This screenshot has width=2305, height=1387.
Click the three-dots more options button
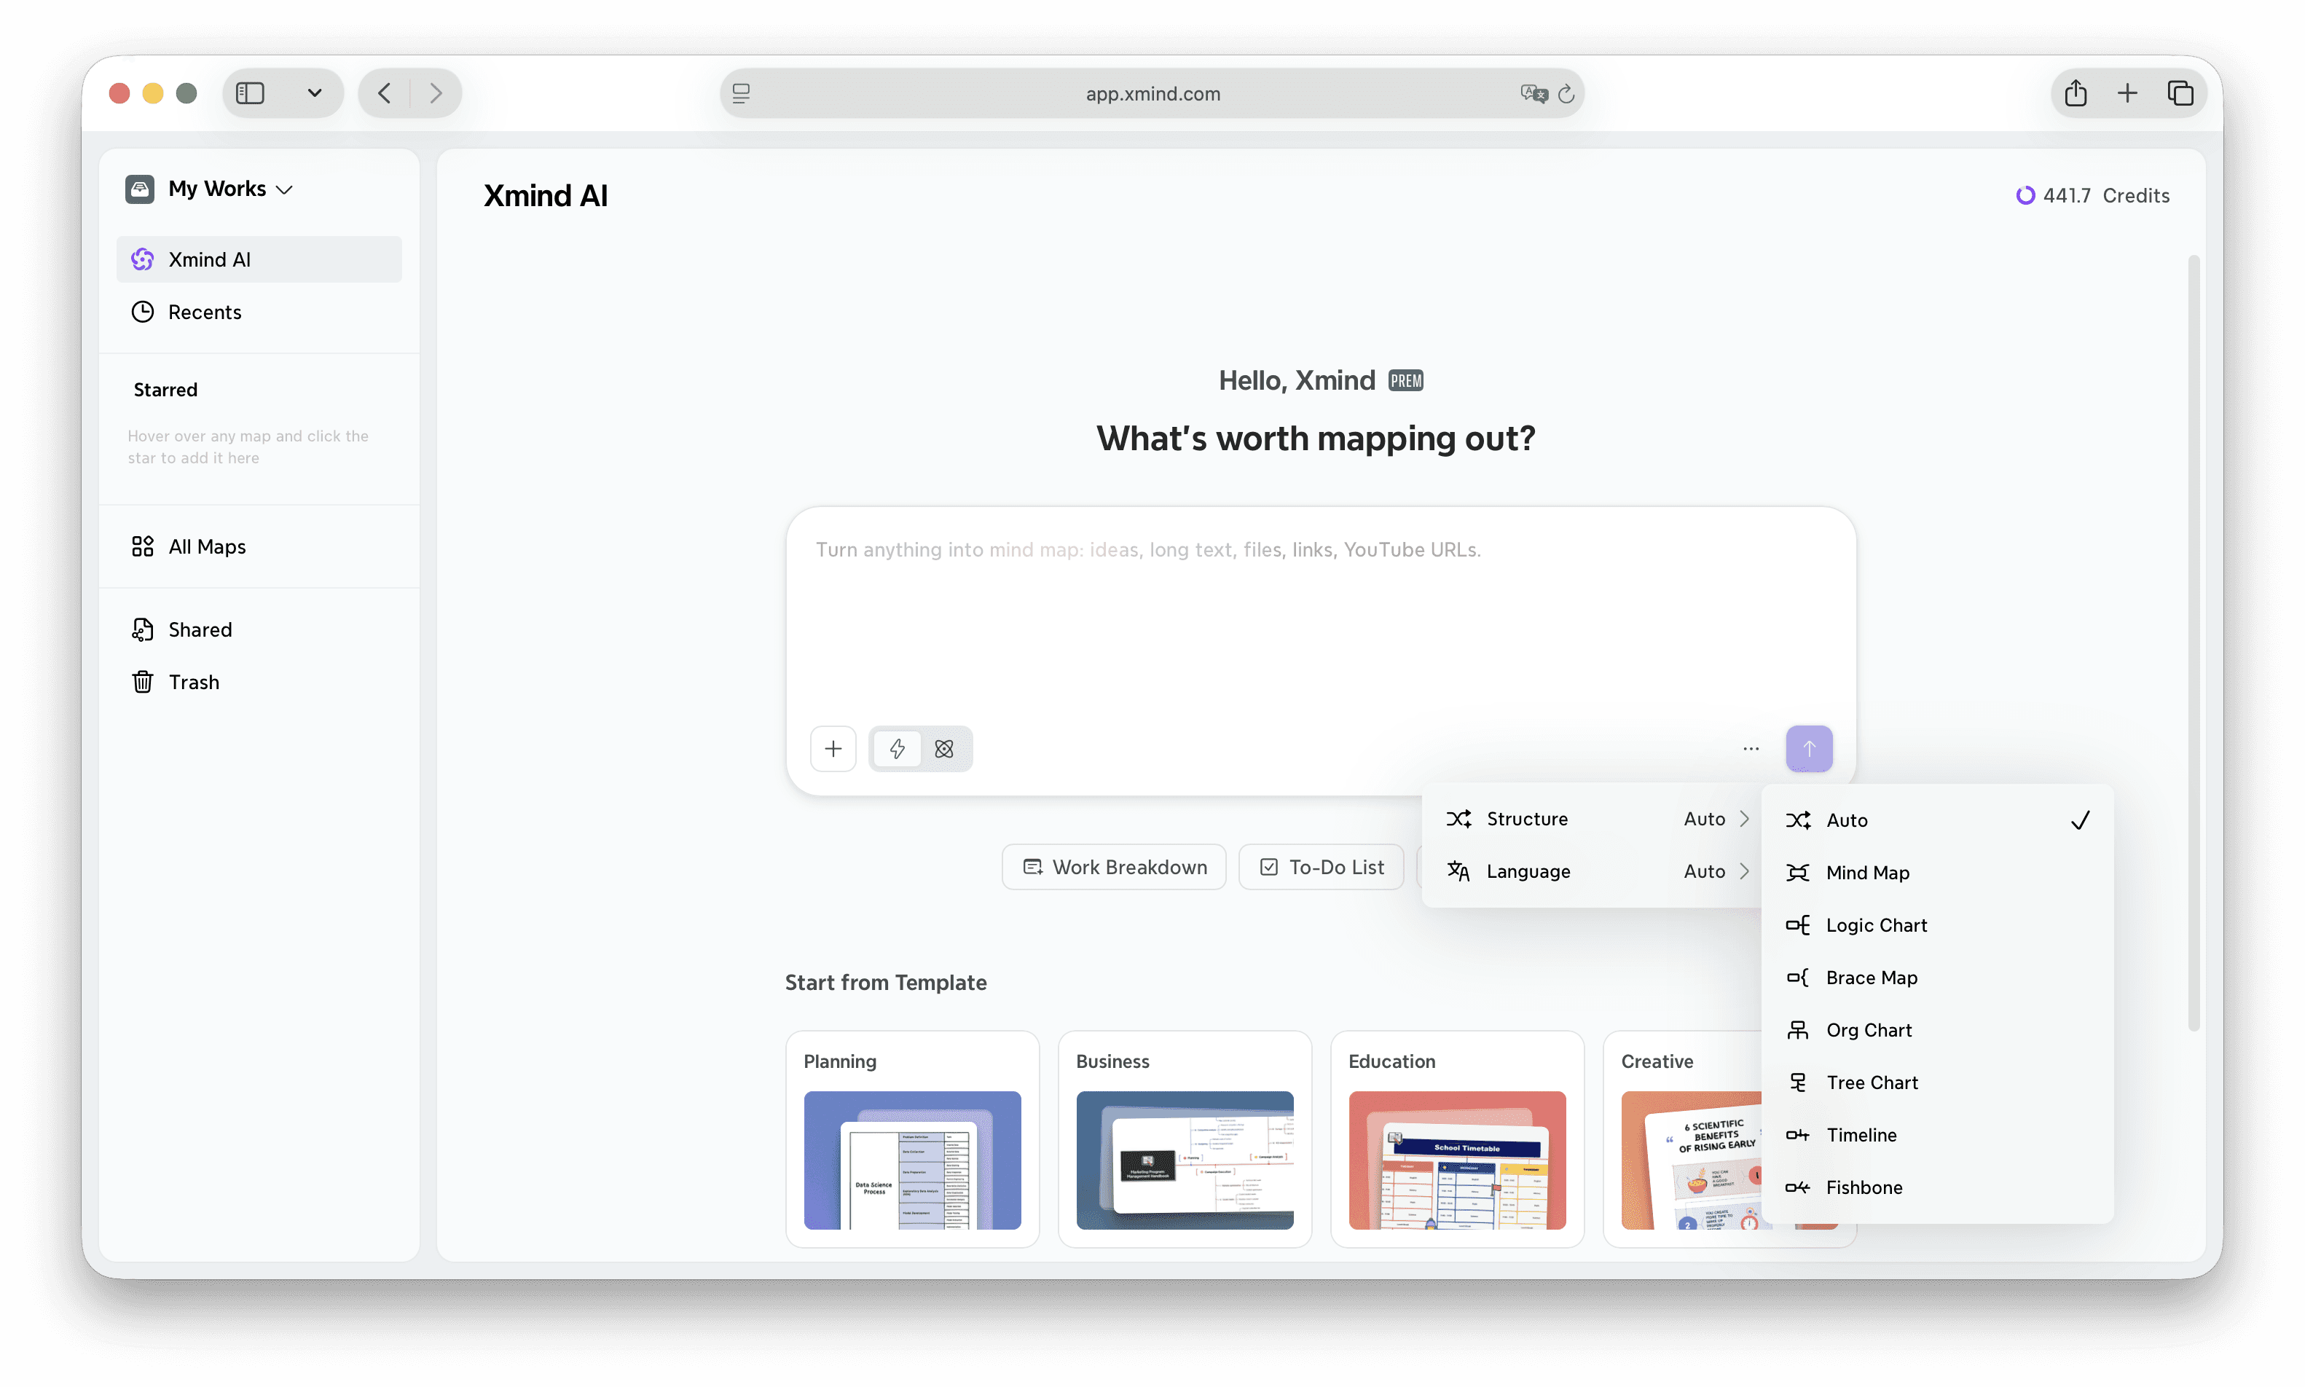(1751, 749)
